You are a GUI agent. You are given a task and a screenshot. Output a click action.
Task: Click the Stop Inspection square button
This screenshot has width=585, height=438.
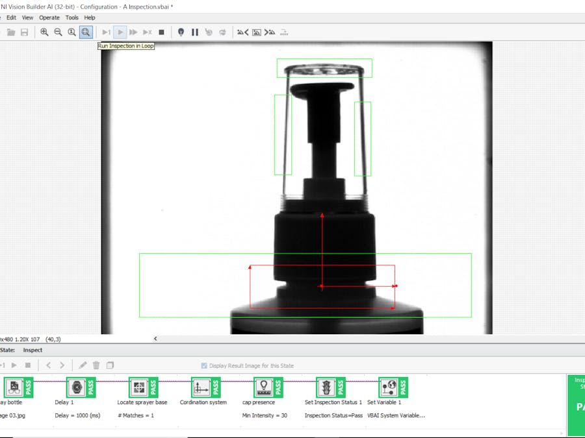(x=162, y=32)
